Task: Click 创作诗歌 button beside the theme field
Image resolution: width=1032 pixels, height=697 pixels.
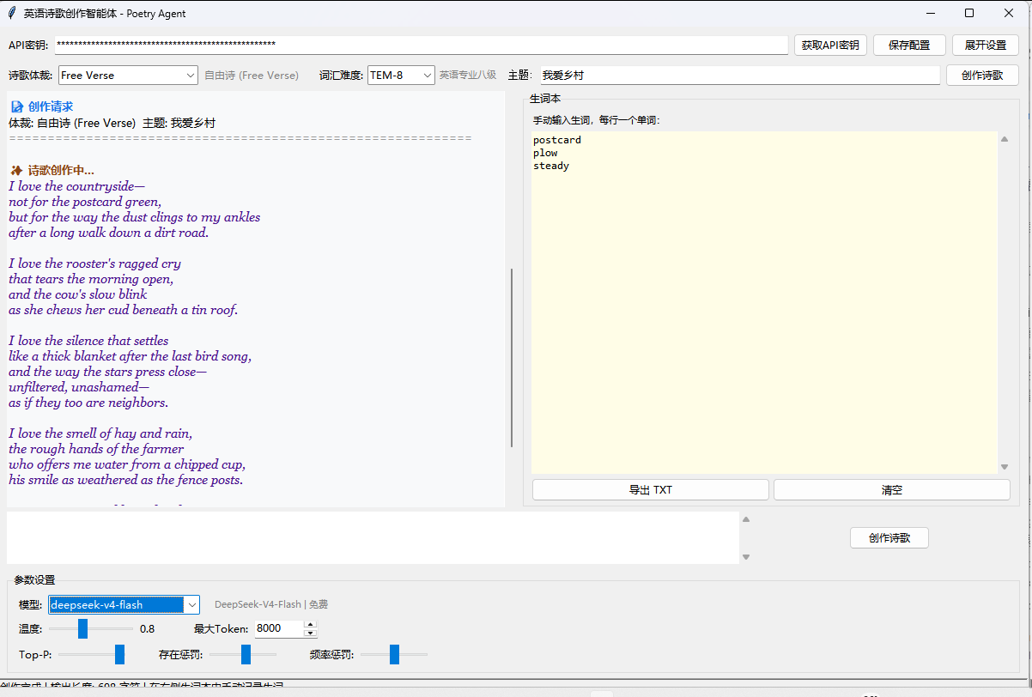Action: 982,76
